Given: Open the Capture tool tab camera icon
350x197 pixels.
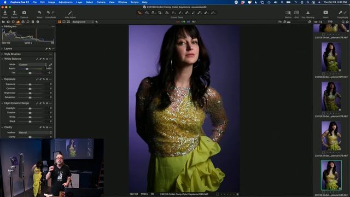Looking at the screenshot, I should [x=8, y=22].
